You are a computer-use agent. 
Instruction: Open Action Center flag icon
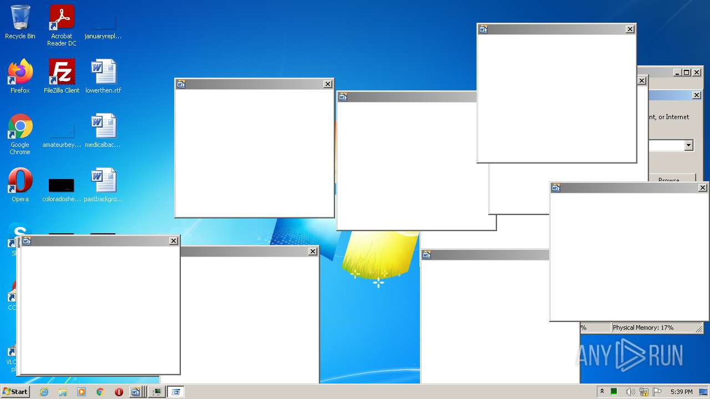pos(657,392)
